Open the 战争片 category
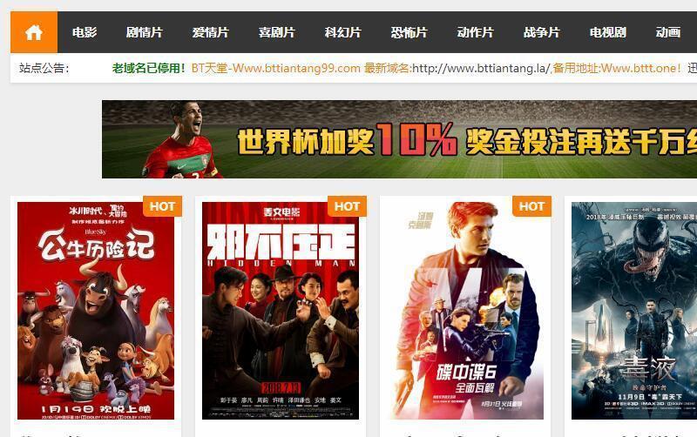The image size is (697, 437). 542,32
